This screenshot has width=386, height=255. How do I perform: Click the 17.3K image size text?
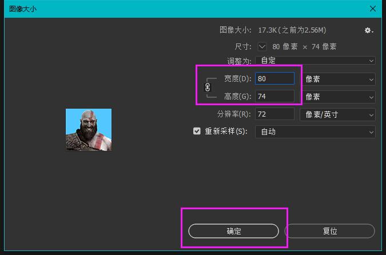click(x=292, y=30)
